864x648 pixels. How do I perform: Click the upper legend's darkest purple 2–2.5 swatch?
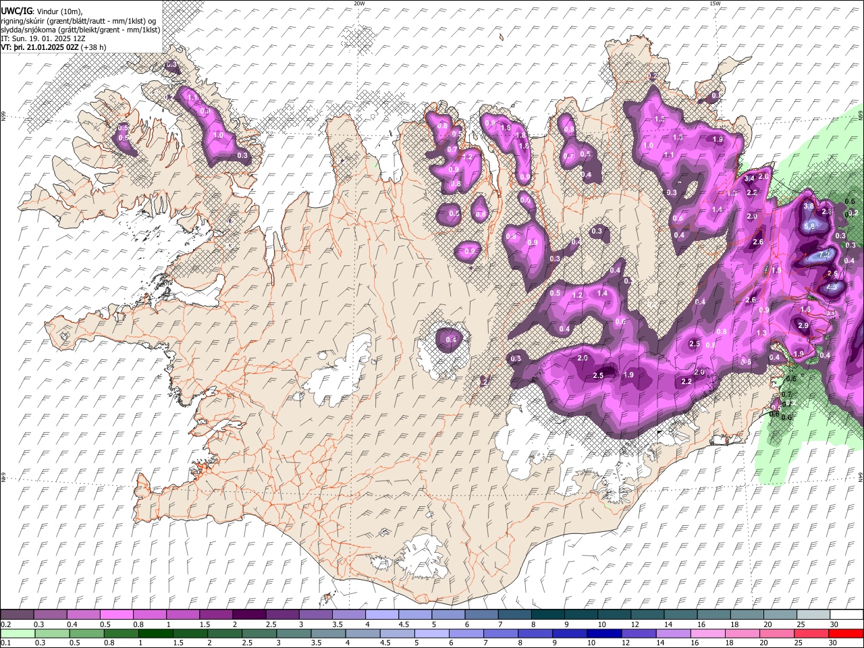(249, 614)
